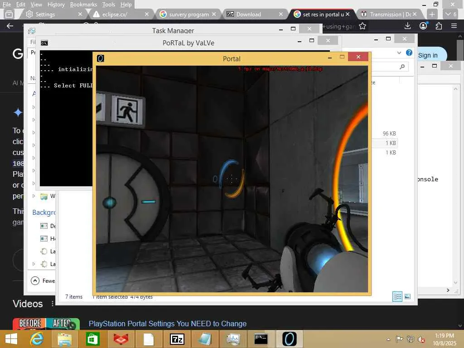
Task: Click the Portal game viewport
Action: pos(232,179)
